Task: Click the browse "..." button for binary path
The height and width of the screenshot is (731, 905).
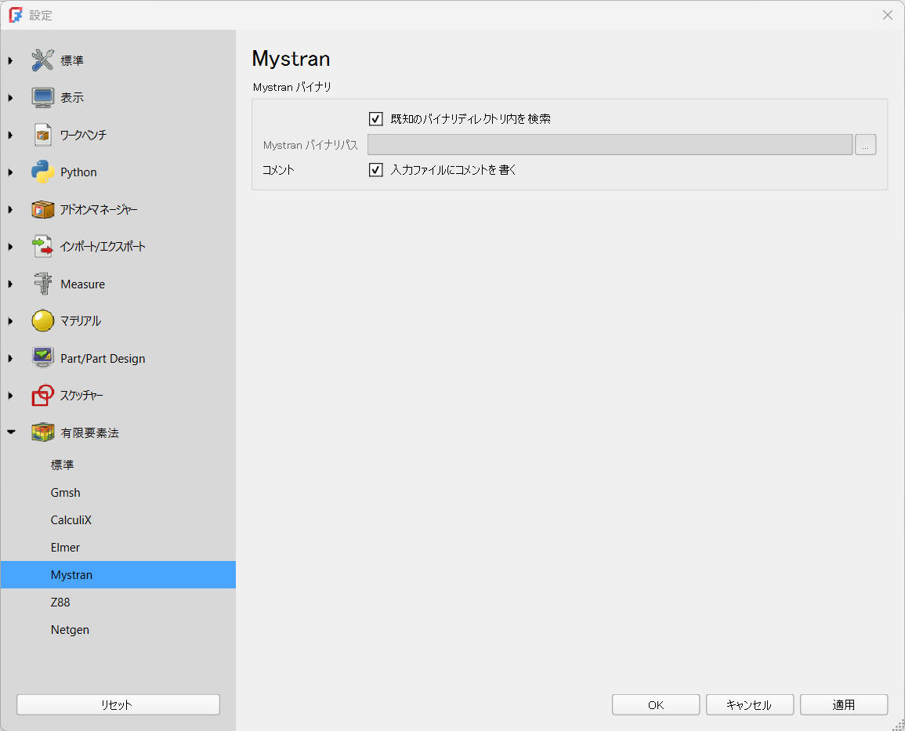Action: click(865, 145)
